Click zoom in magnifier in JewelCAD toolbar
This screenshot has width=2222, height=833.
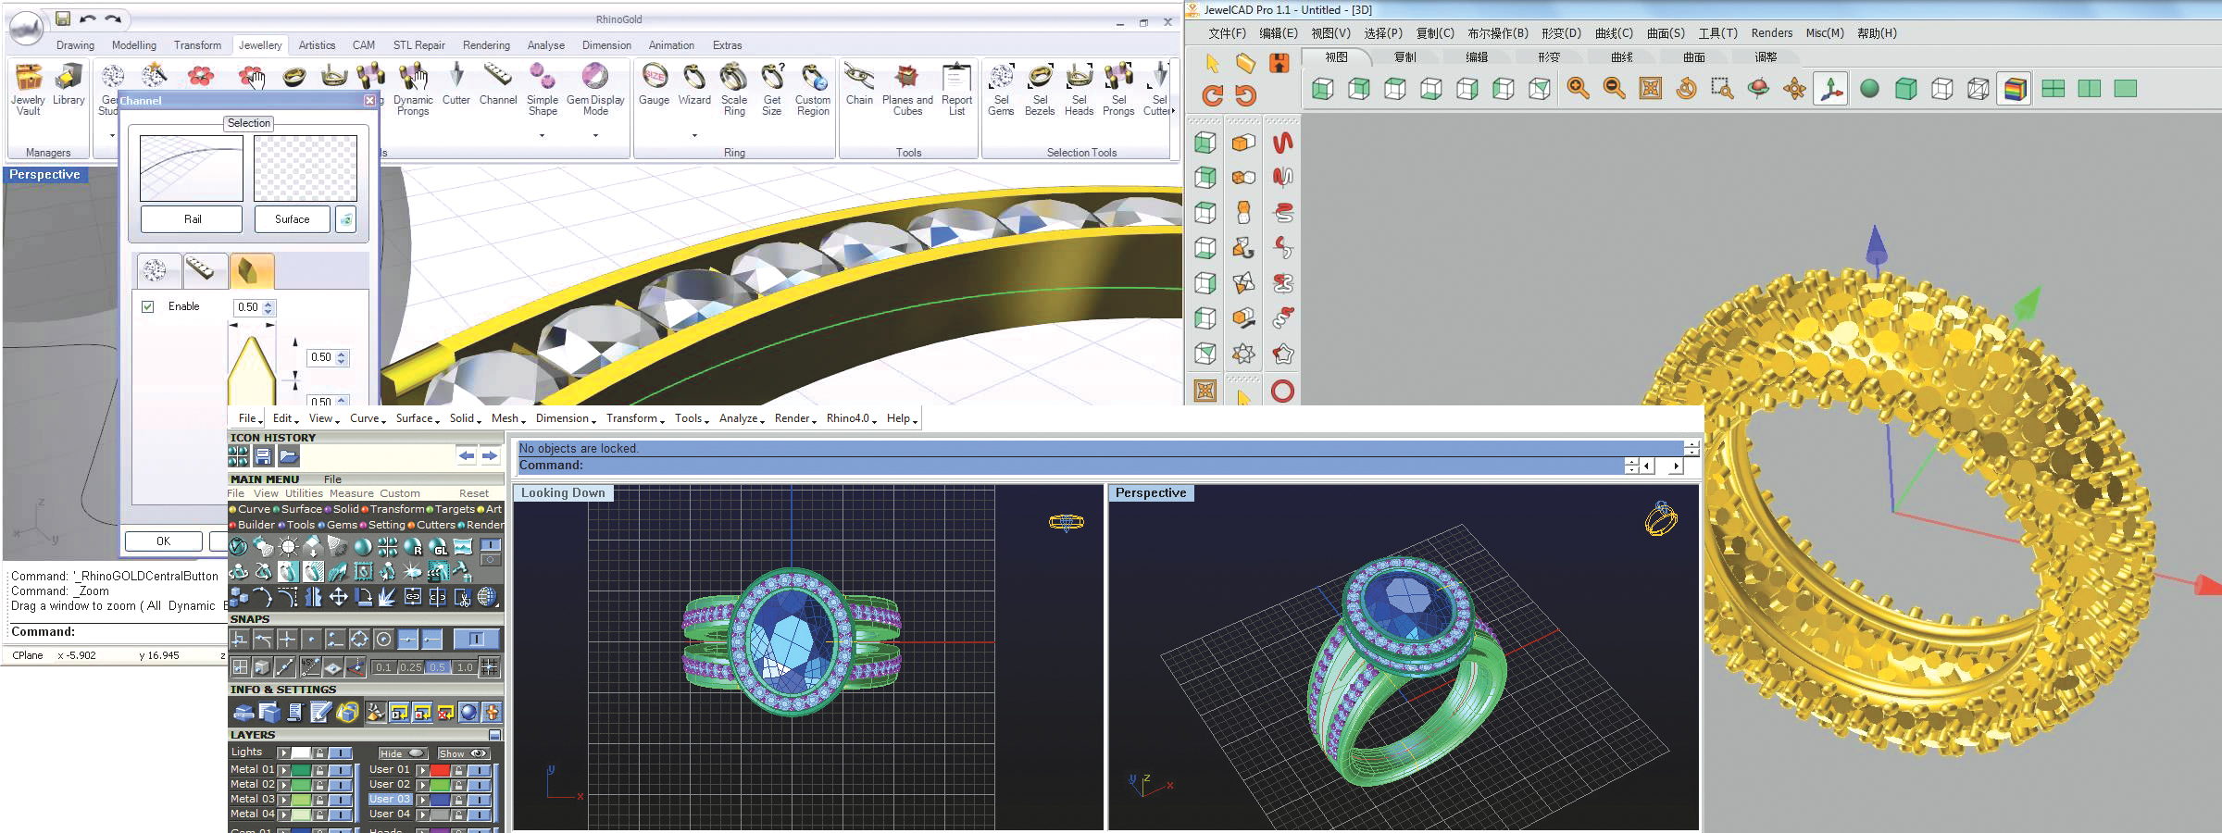(x=1579, y=89)
